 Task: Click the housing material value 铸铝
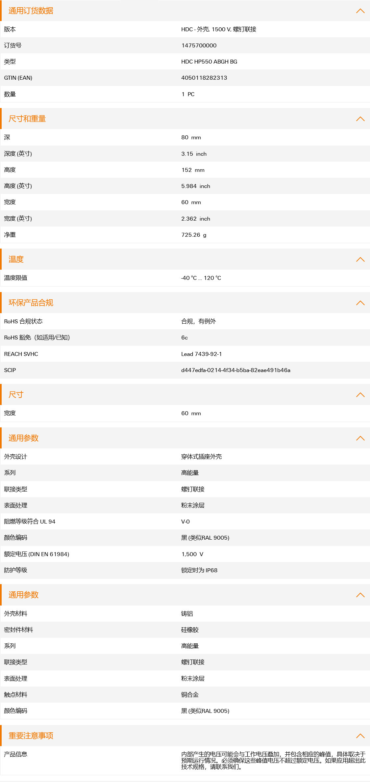tap(187, 614)
